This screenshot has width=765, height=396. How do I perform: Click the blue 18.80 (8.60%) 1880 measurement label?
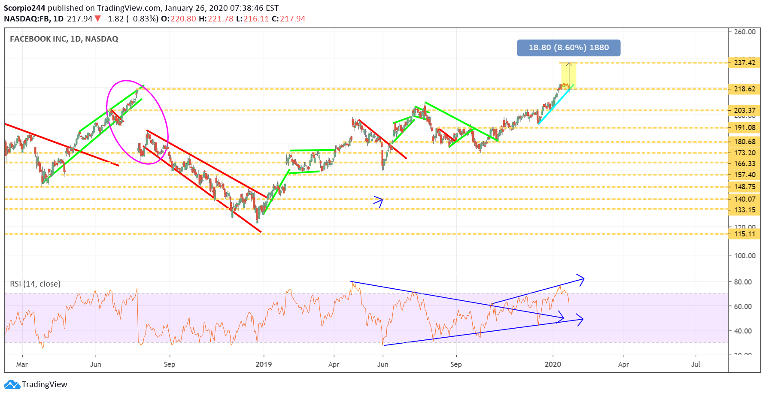568,48
